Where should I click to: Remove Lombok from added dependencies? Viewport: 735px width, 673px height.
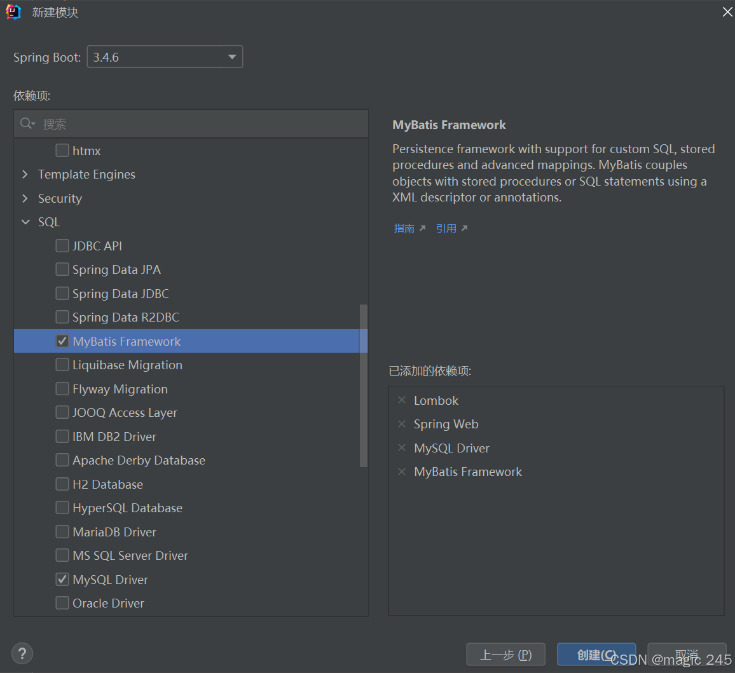point(402,400)
